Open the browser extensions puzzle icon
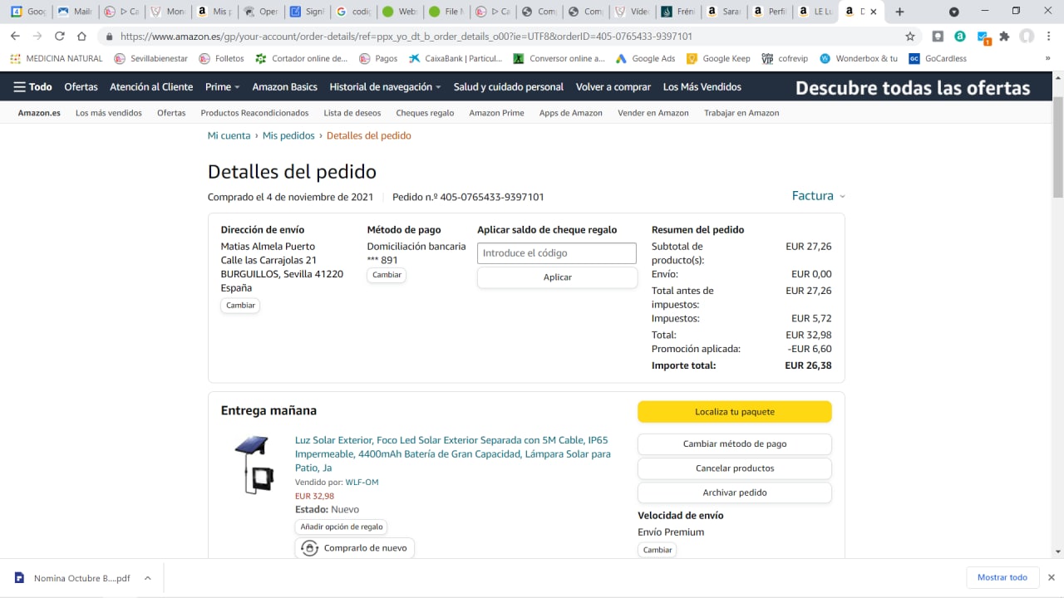This screenshot has height=598, width=1064. coord(1004,37)
